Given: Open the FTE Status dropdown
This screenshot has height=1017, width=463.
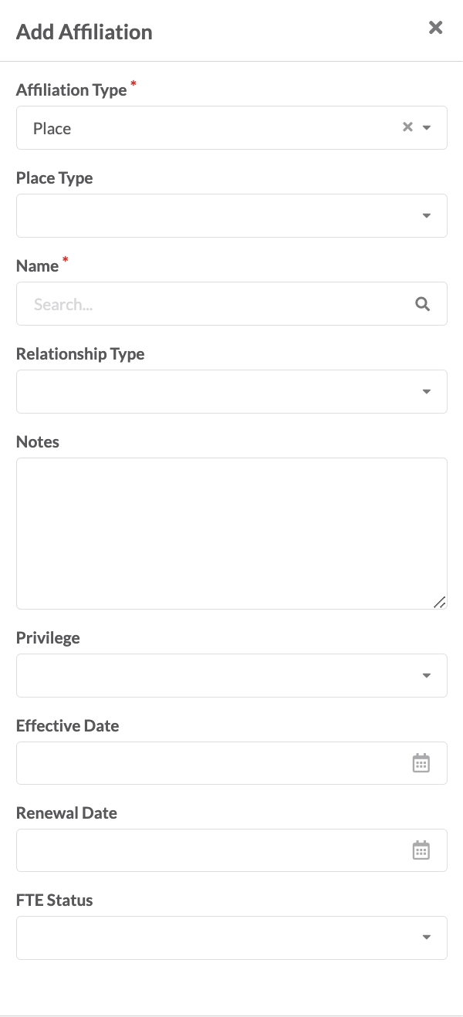Looking at the screenshot, I should click(x=231, y=938).
